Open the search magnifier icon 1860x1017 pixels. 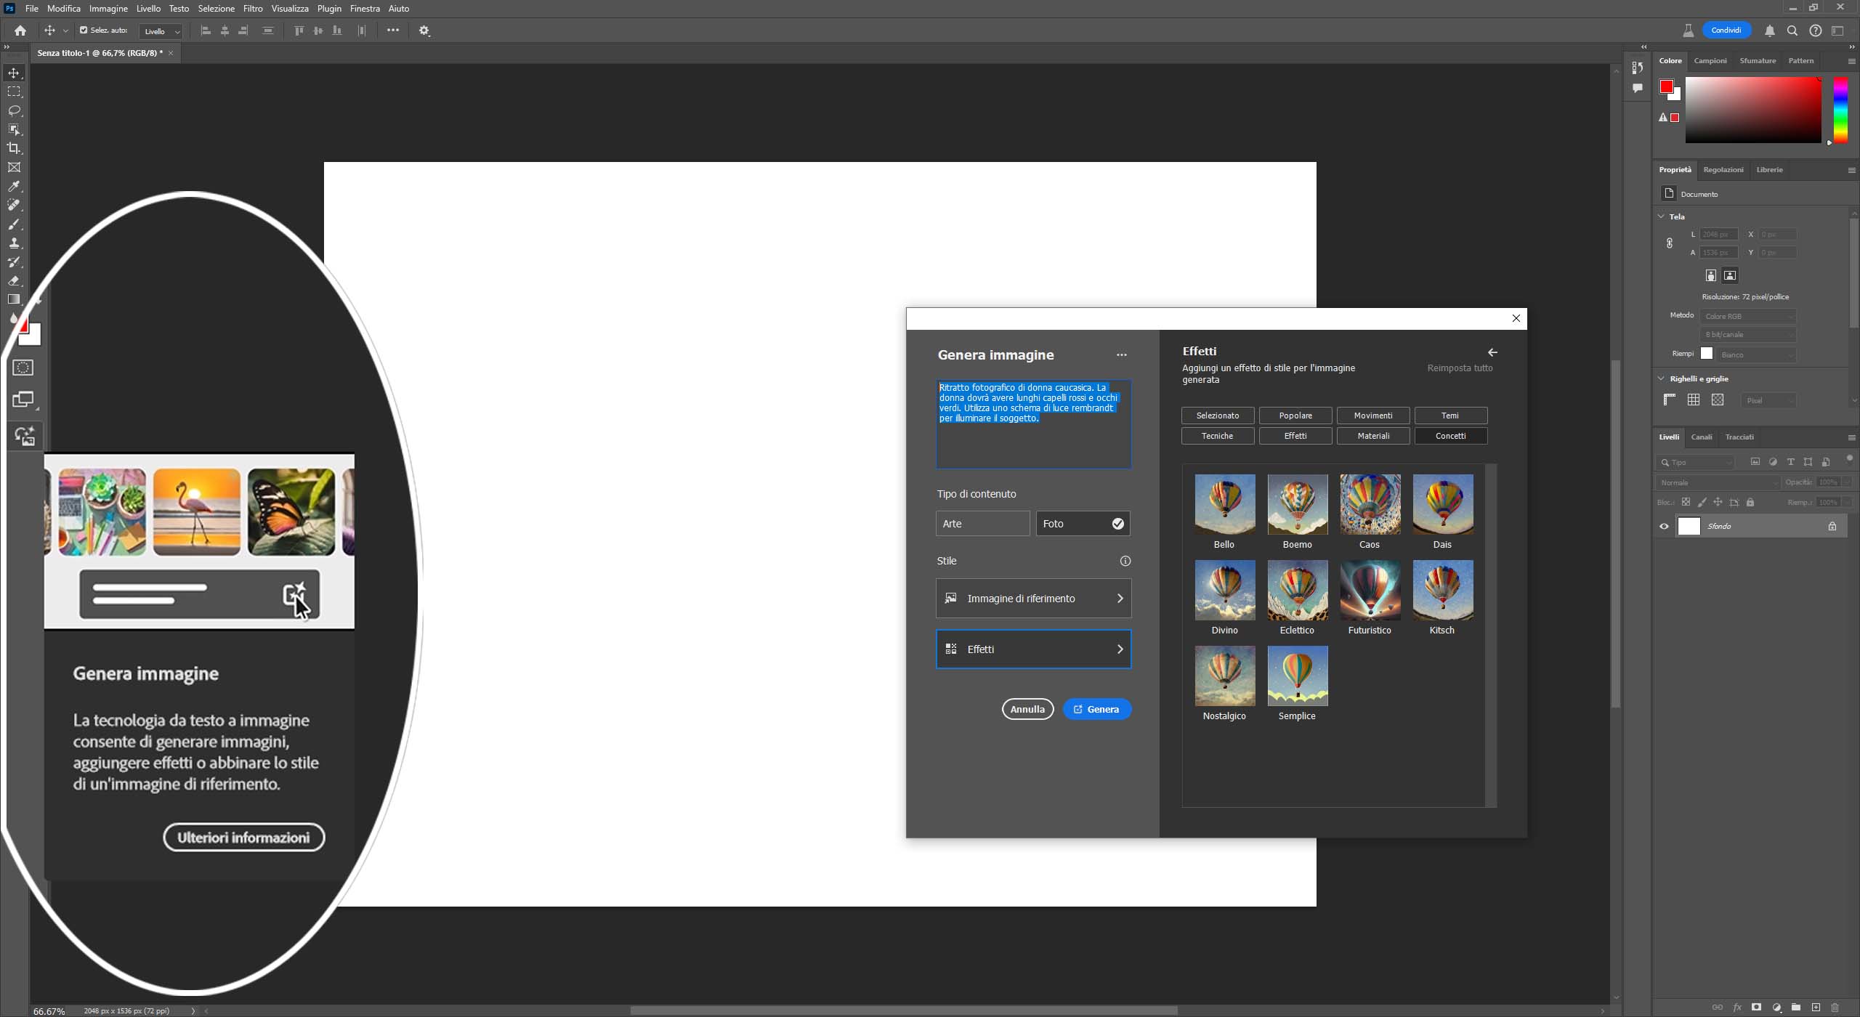[x=1792, y=31]
